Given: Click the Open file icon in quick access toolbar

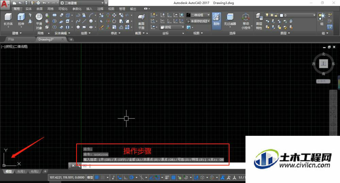Looking at the screenshot, I should (20, 3).
